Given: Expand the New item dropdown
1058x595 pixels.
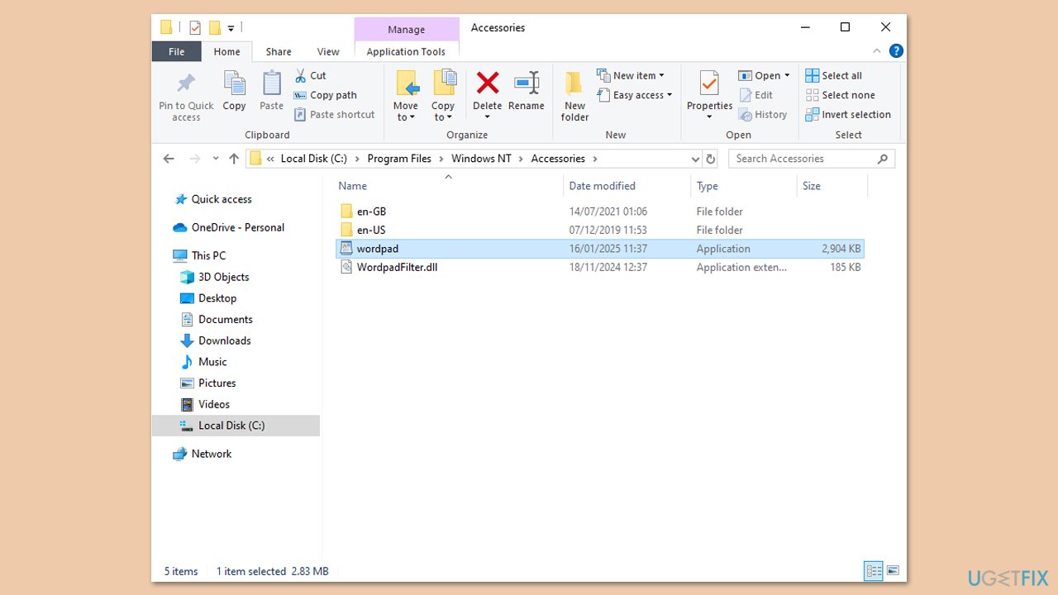Looking at the screenshot, I should click(631, 75).
